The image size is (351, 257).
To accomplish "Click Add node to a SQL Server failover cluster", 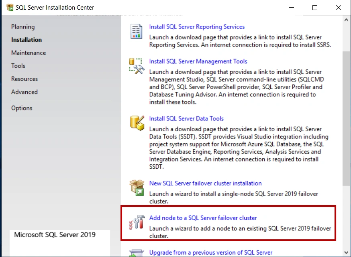I will 203,218.
